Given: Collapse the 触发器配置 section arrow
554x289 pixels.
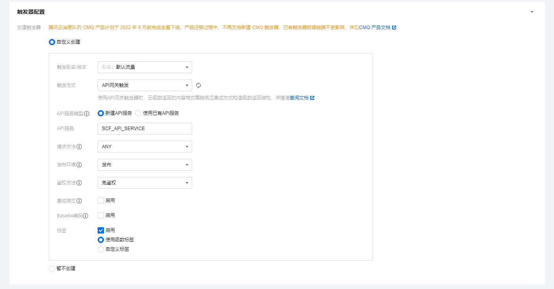Looking at the screenshot, I should coord(532,12).
